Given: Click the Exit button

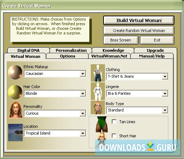Looking at the screenshot, I should [157, 40].
